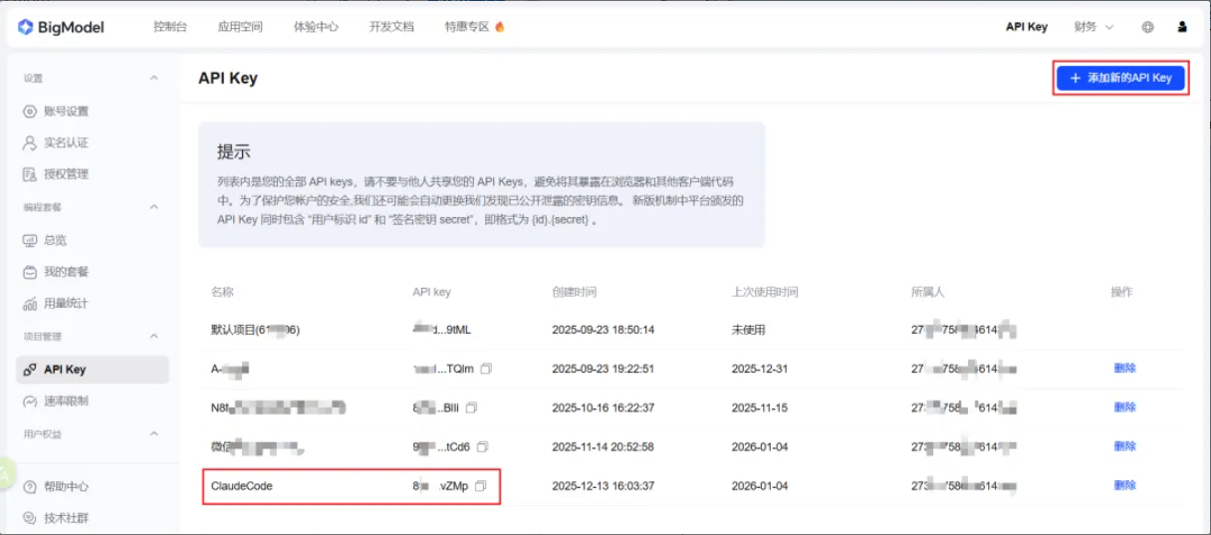Click the 所属人 column header
The height and width of the screenshot is (535, 1211).
(x=927, y=292)
